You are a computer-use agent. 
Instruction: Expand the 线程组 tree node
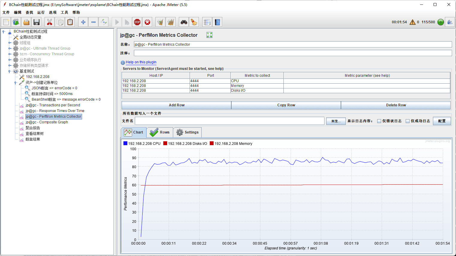pyautogui.click(x=9, y=43)
